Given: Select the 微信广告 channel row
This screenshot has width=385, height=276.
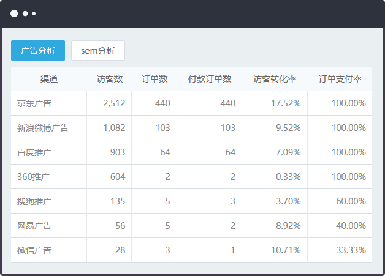Looking at the screenshot, I should 191,250.
